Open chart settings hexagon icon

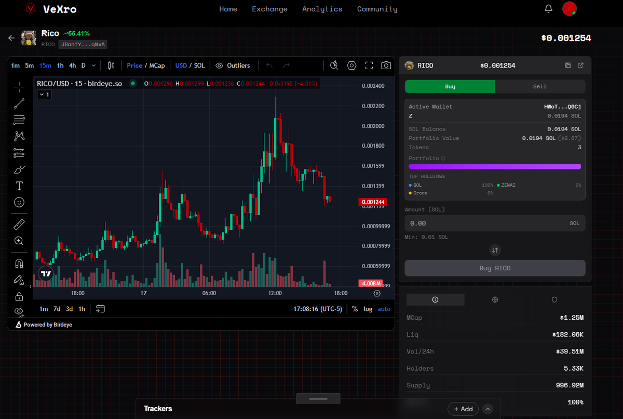click(352, 66)
